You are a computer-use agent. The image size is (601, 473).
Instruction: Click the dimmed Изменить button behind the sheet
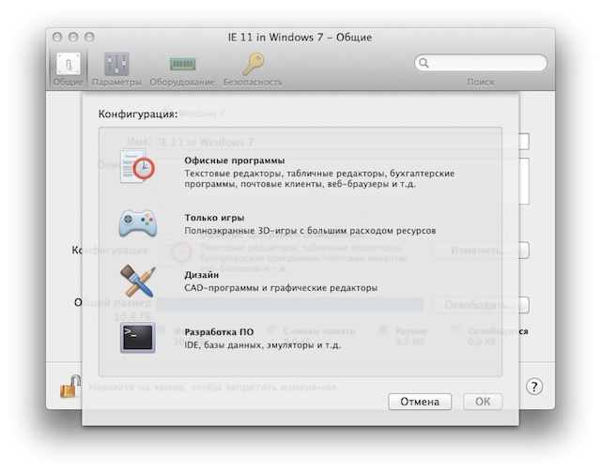pos(481,251)
